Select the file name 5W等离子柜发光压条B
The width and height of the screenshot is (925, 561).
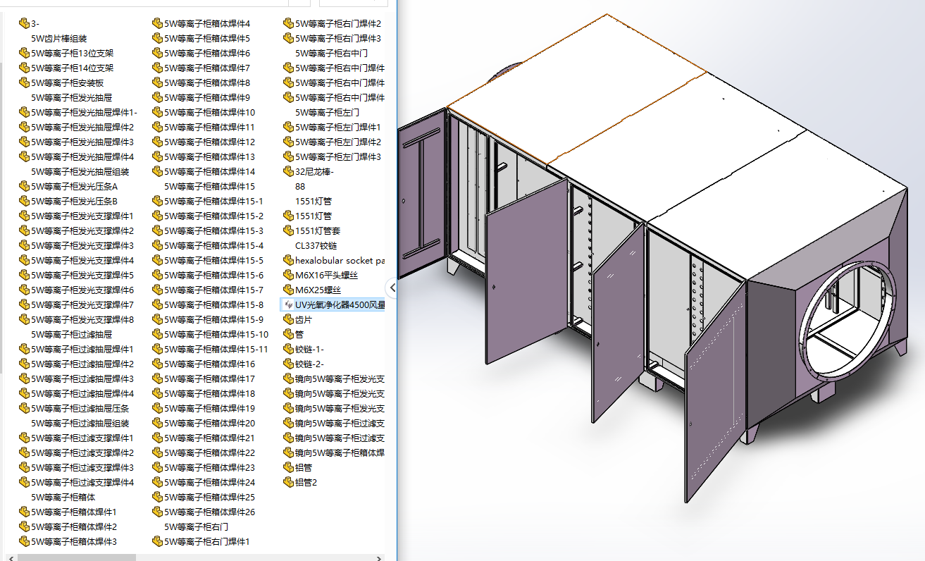[74, 201]
